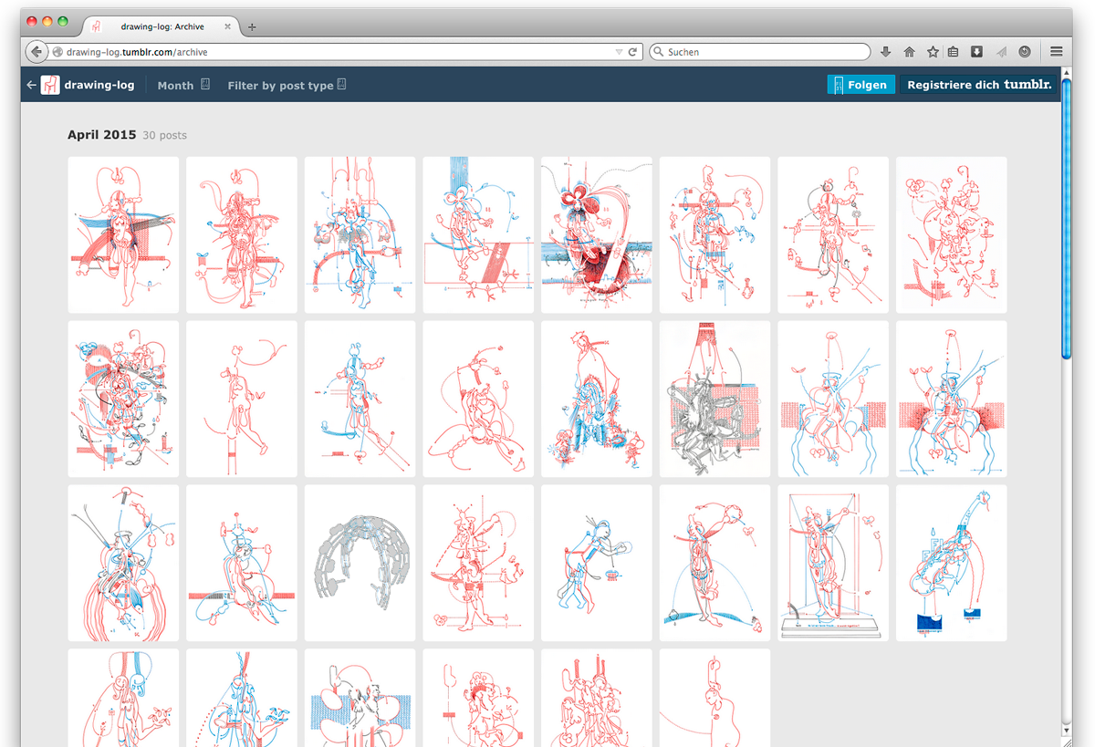Expand the Month dropdown

[x=183, y=85]
